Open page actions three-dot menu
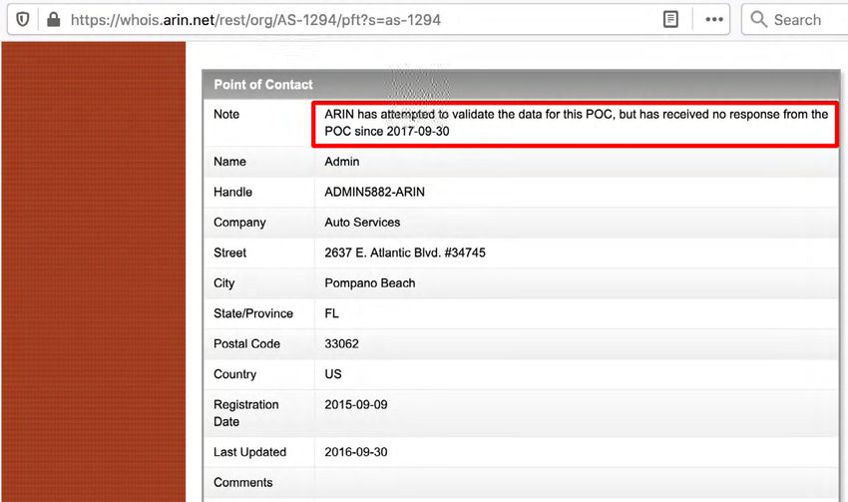The image size is (848, 502). [x=714, y=20]
